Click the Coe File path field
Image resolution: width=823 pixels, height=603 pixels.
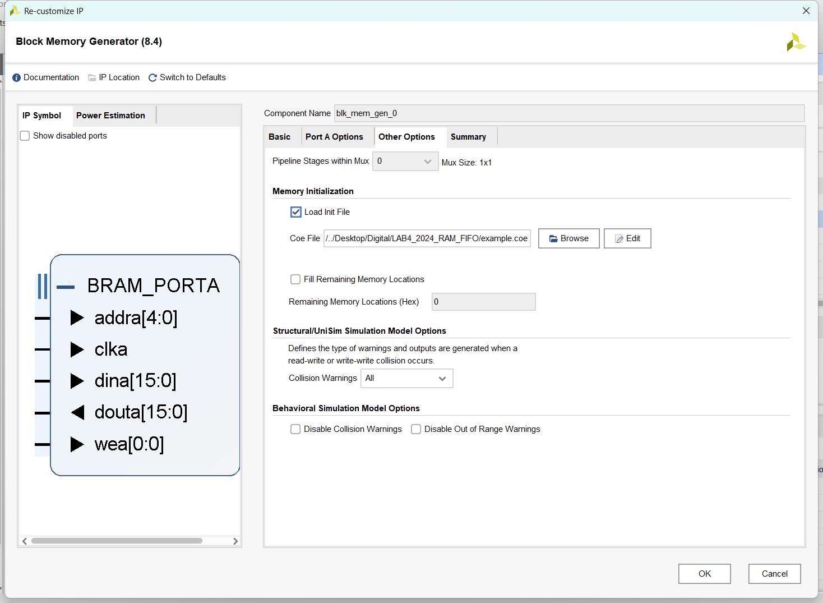(427, 238)
